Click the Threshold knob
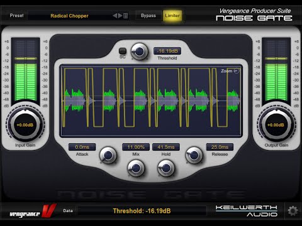 139,51
